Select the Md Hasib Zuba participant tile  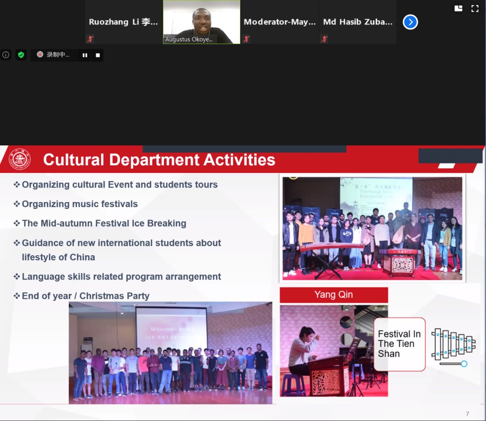[358, 22]
